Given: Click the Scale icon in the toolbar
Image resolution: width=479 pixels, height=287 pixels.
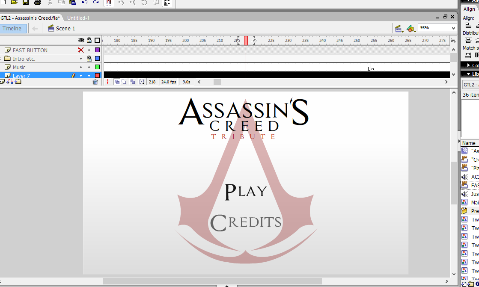Looking at the screenshot, I should click(155, 3).
